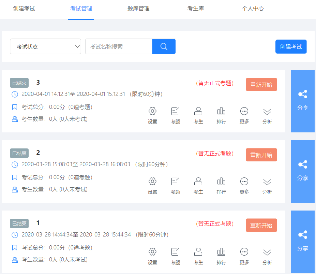Click 暂无正式考题 warning on exam 3

[x=215, y=83]
